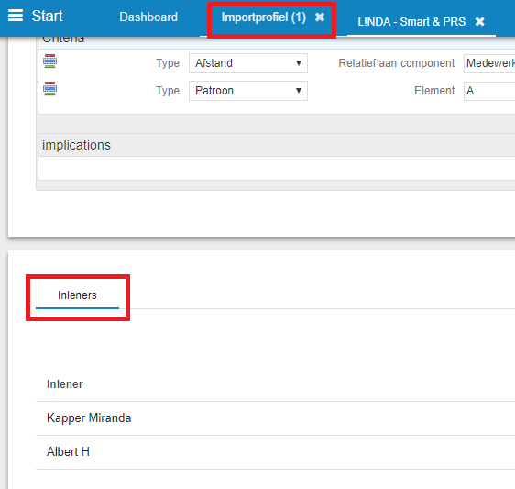Click the row icon beside Afstand type
The height and width of the screenshot is (489, 515).
click(49, 61)
